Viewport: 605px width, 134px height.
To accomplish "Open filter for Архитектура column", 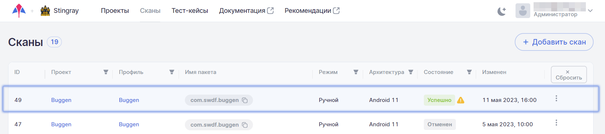I will tap(411, 72).
